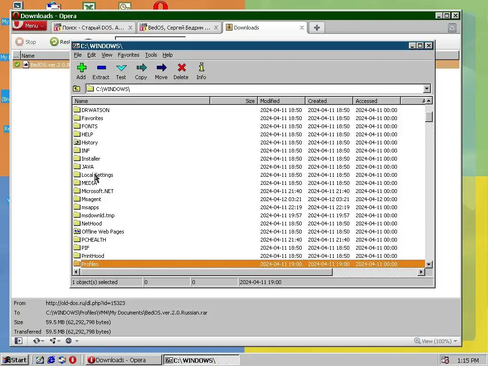Screen dimensions: 488x366
Task: Click the vertical scrollbar up arrow
Action: 429,101
